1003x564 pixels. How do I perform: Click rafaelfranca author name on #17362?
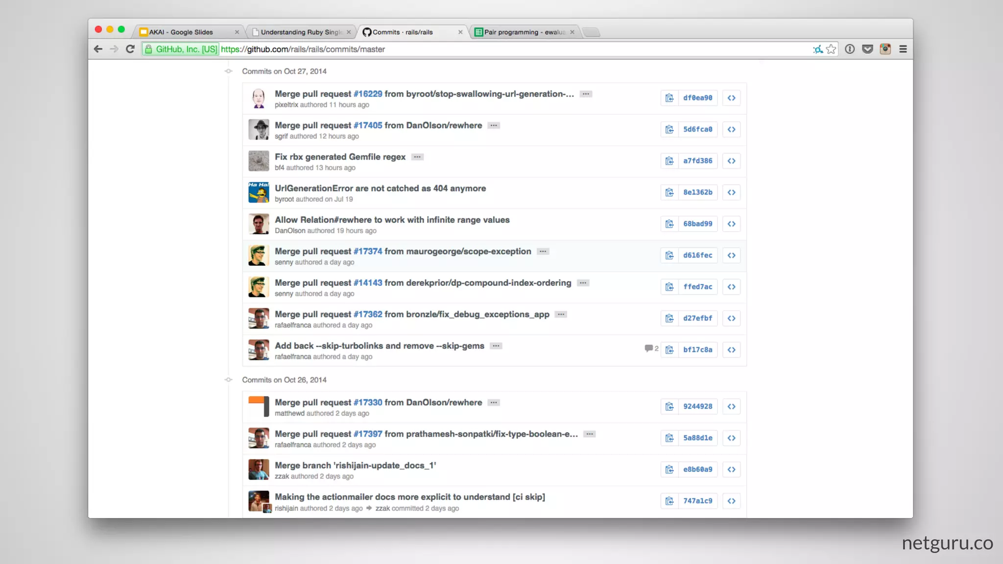(292, 325)
